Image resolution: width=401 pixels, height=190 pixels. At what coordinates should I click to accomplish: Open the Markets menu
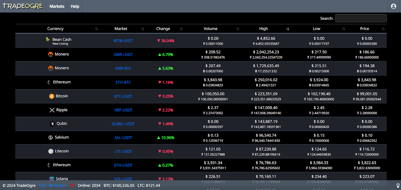pos(57,6)
